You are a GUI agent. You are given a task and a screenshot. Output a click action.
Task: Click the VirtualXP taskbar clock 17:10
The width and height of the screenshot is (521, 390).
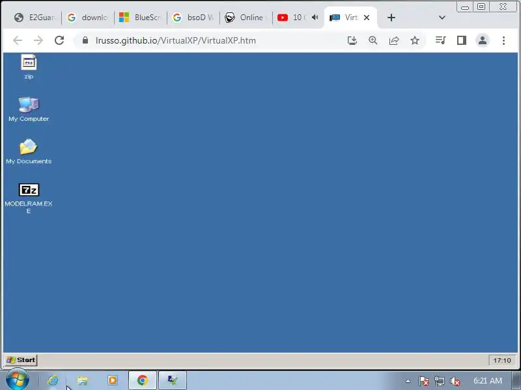pos(501,360)
